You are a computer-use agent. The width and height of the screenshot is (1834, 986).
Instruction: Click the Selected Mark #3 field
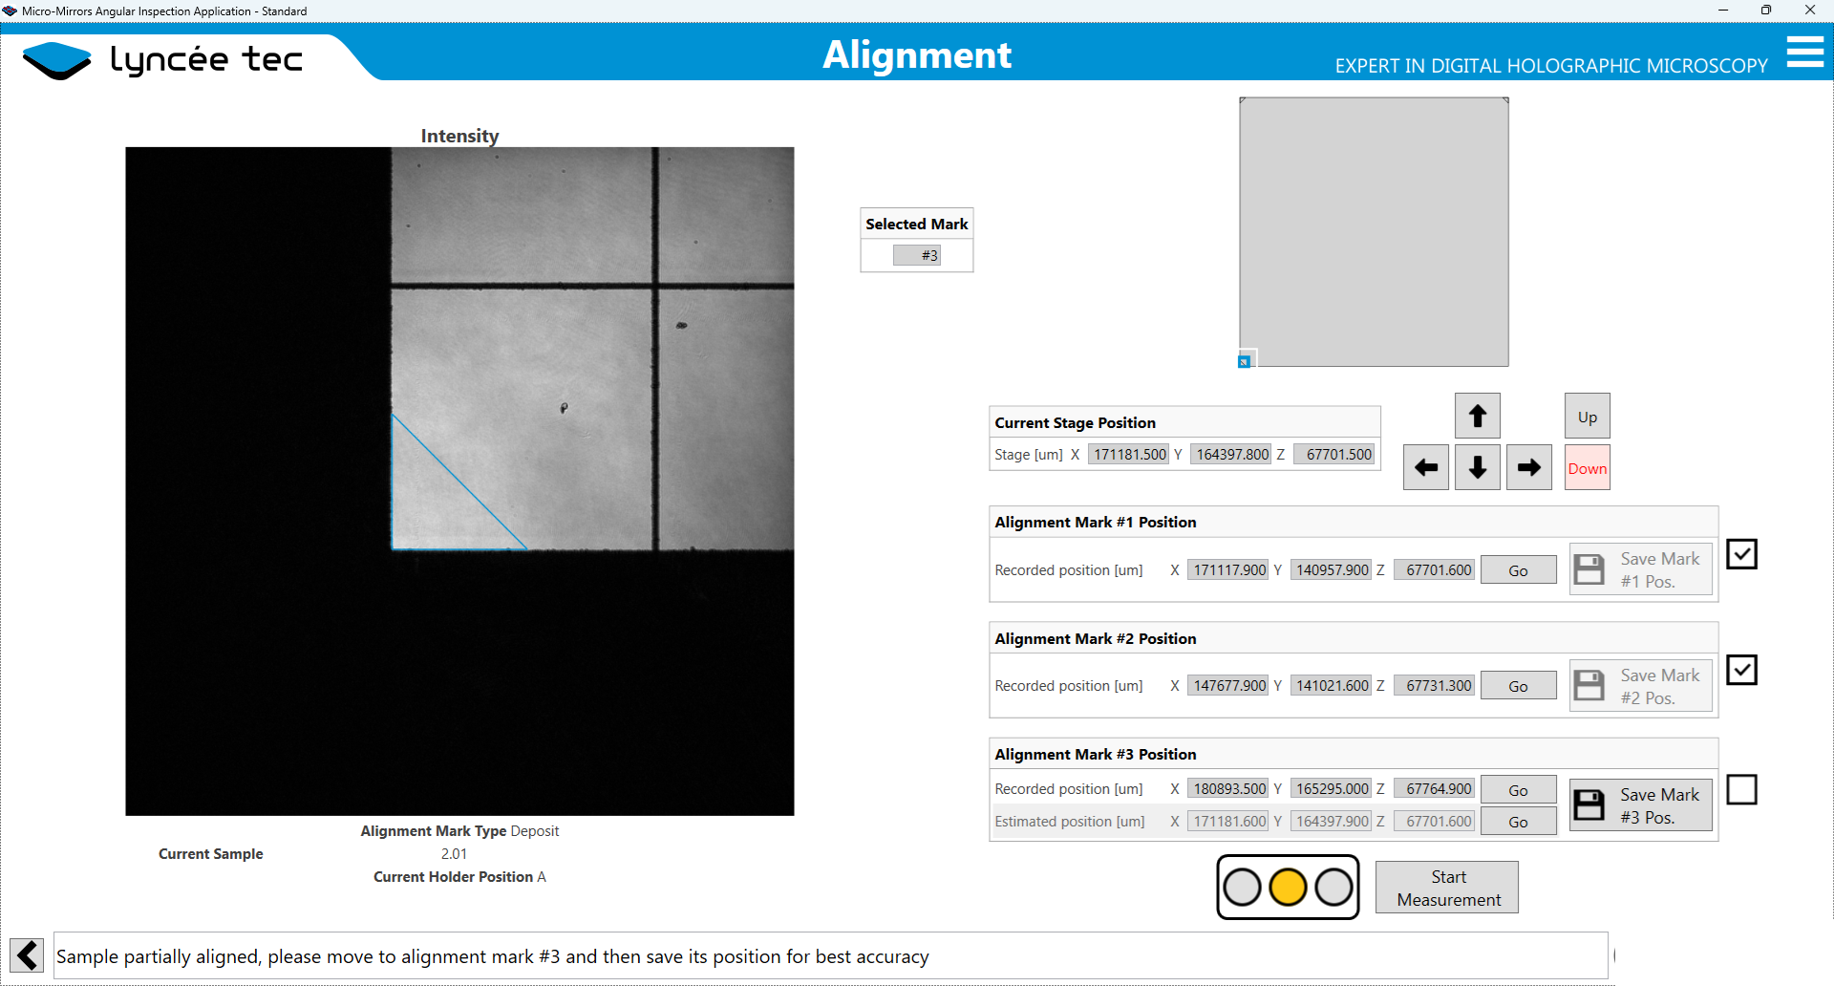pos(917,255)
